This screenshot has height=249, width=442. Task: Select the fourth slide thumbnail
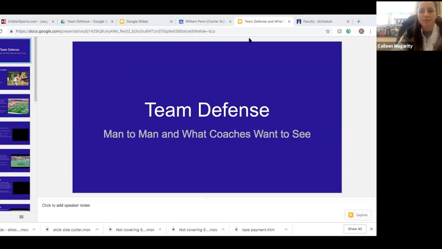coord(15,133)
